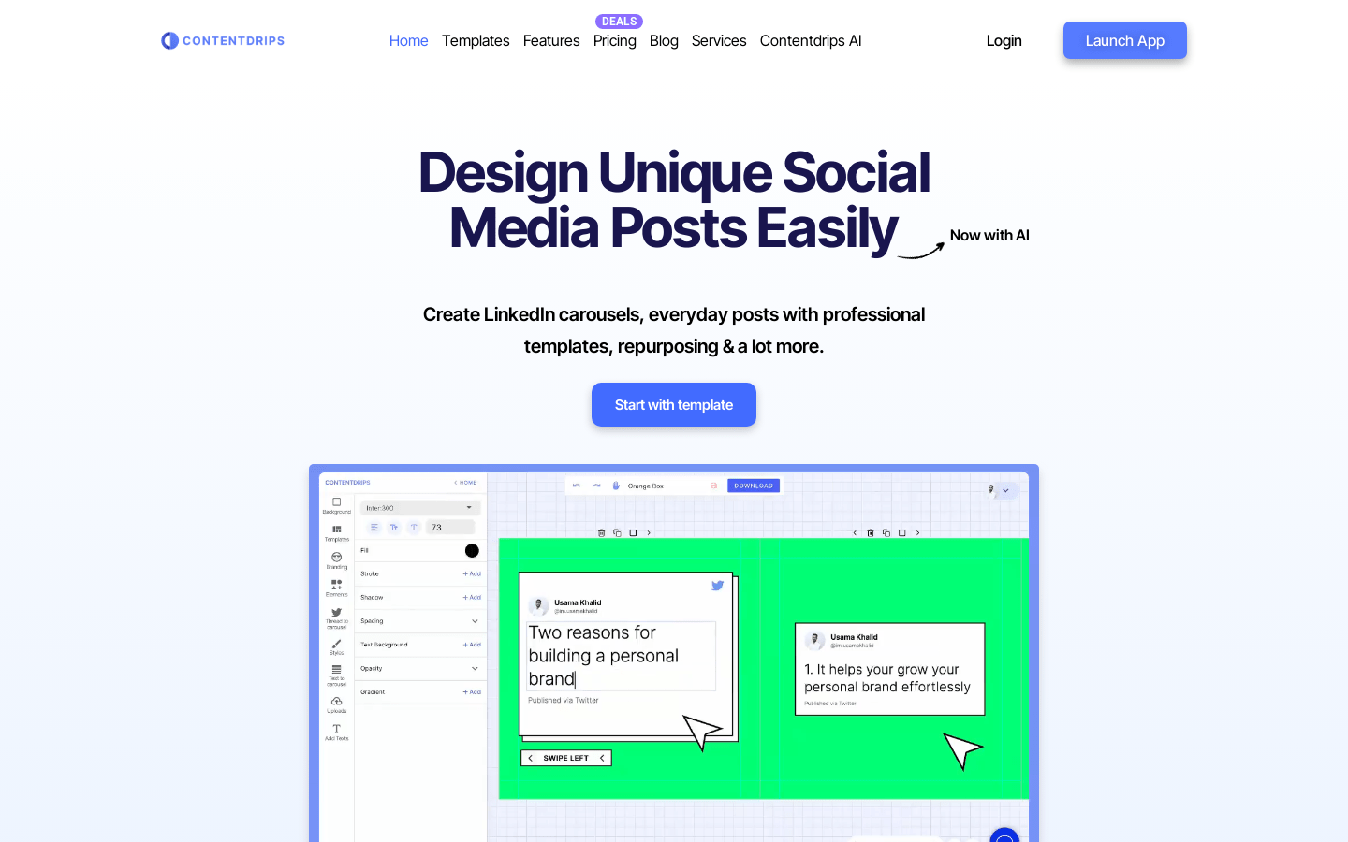Click the DOWNLOAD button in editor

click(x=754, y=486)
